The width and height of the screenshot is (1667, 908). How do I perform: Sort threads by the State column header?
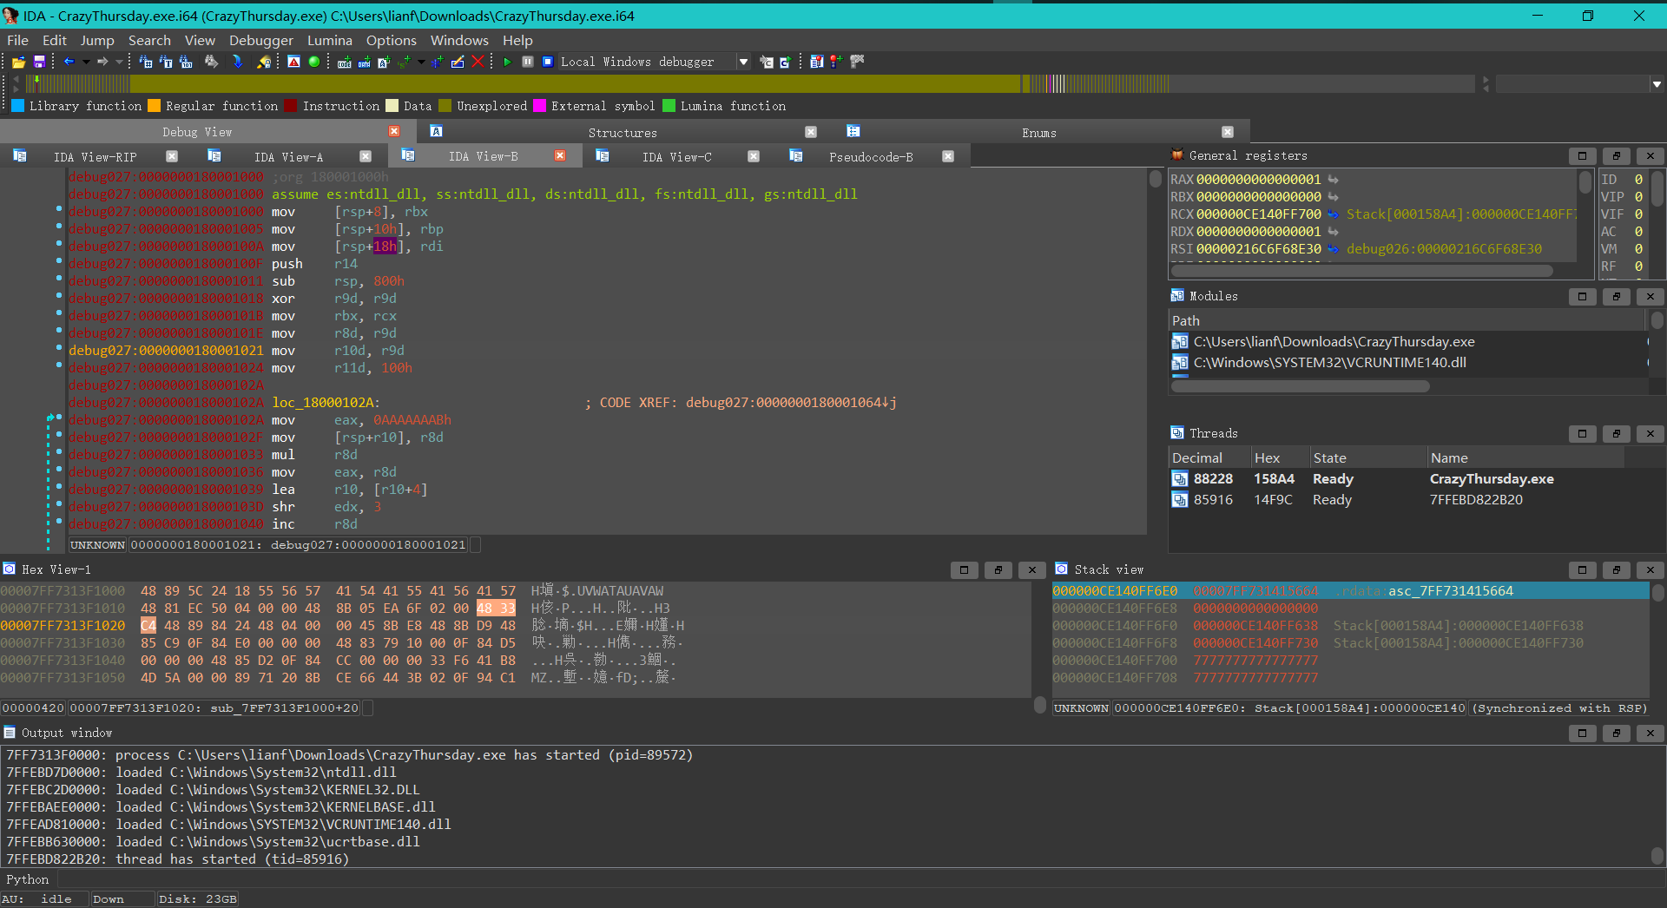point(1367,458)
